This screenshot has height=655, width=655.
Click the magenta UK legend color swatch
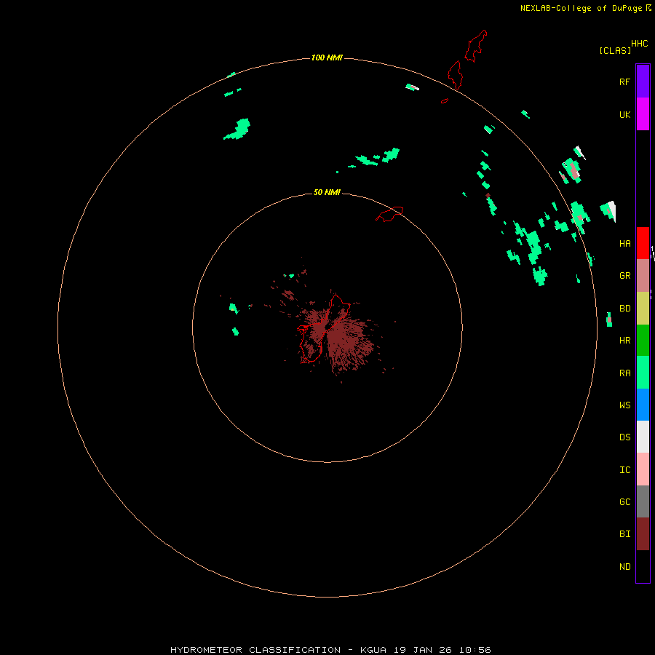click(643, 114)
